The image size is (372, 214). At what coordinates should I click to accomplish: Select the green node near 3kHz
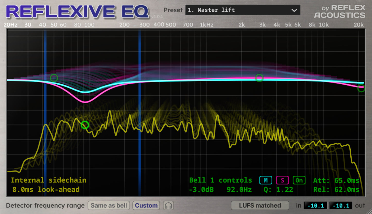click(259, 78)
